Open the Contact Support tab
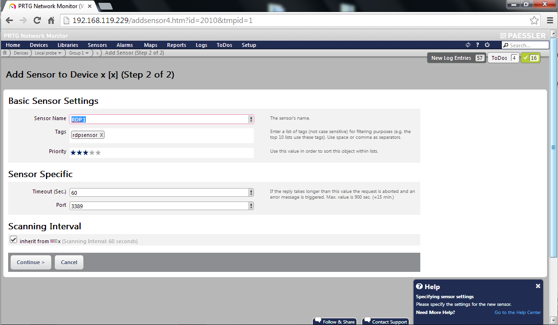The height and width of the screenshot is (325, 558). [x=386, y=321]
